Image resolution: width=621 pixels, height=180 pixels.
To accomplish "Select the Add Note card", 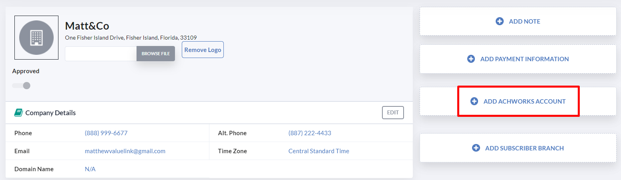I will point(518,21).
